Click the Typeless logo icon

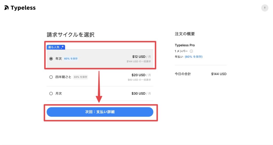6,8
